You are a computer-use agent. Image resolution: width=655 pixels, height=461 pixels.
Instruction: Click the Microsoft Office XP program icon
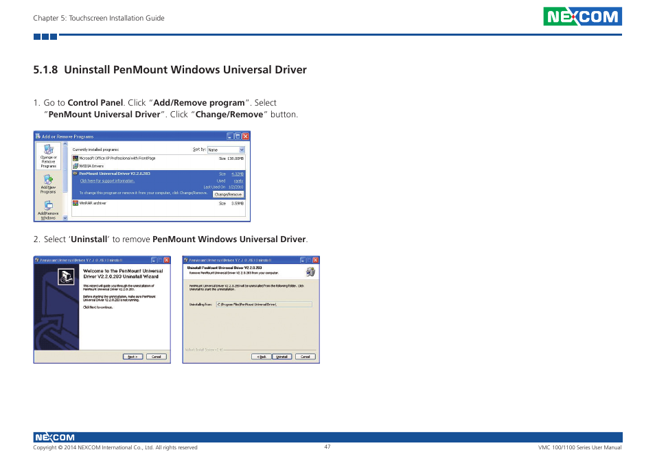pyautogui.click(x=76, y=158)
